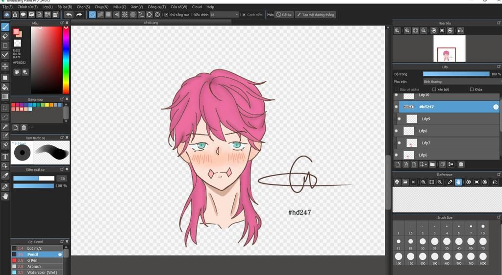Undock the Reference panel
Viewport: 502px width, 275px height.
tap(499, 174)
